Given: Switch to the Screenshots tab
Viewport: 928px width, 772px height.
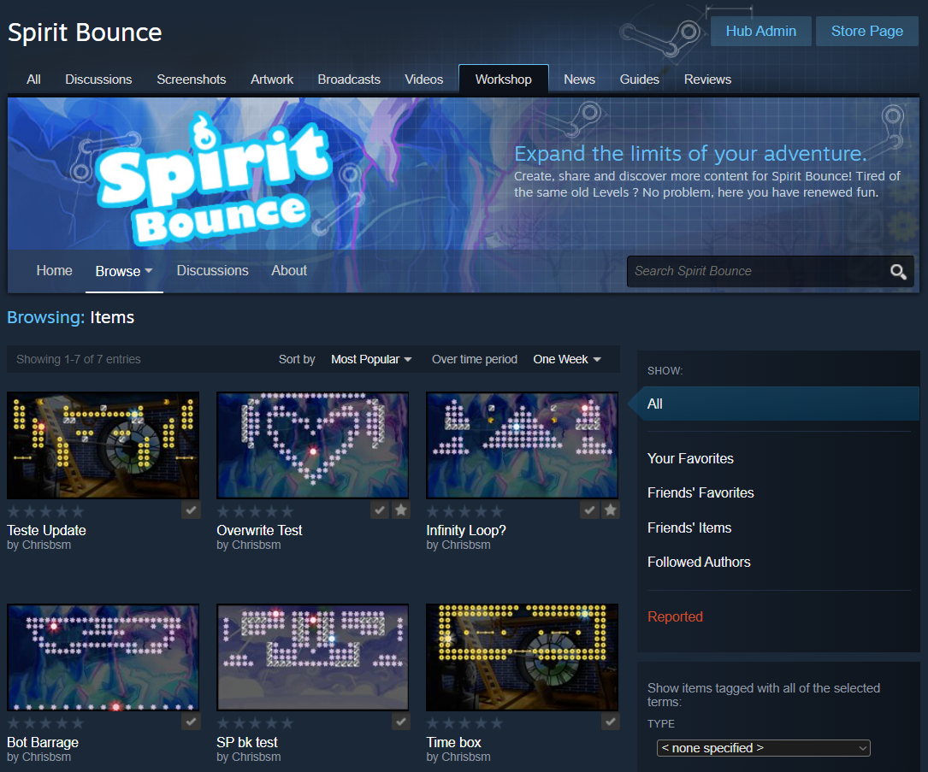Looking at the screenshot, I should pos(192,80).
